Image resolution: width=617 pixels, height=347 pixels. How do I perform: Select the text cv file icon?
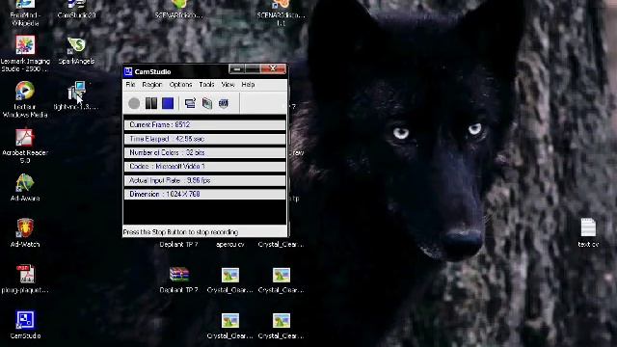(x=588, y=227)
